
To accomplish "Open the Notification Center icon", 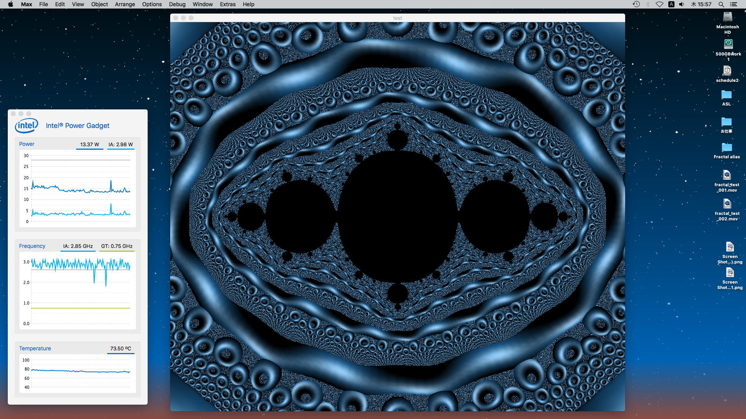I will point(734,4).
